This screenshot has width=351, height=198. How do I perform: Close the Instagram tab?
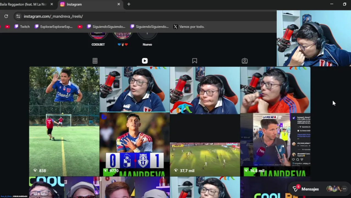point(119,4)
